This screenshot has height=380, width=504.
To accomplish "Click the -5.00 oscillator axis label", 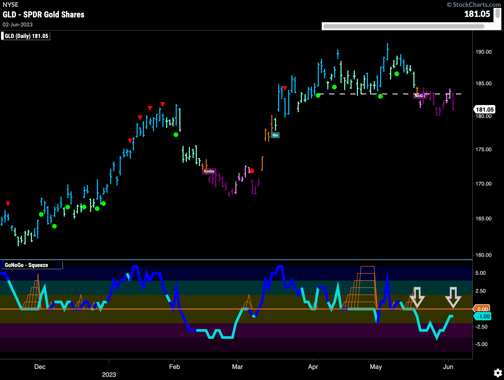I will pos(482,344).
